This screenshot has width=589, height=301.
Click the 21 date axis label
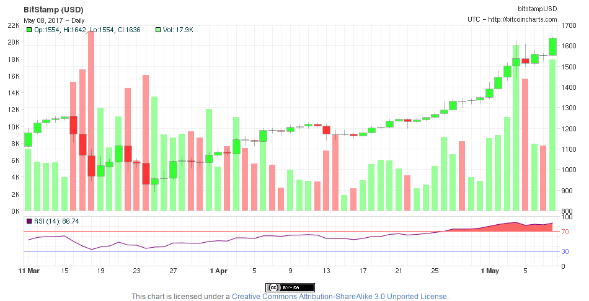[x=399, y=271]
